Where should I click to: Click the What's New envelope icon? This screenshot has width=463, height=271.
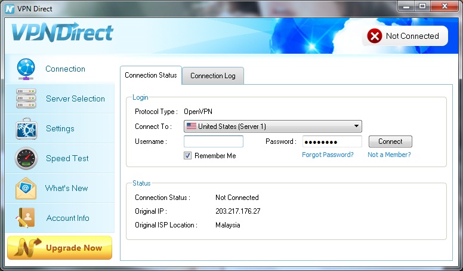26,188
